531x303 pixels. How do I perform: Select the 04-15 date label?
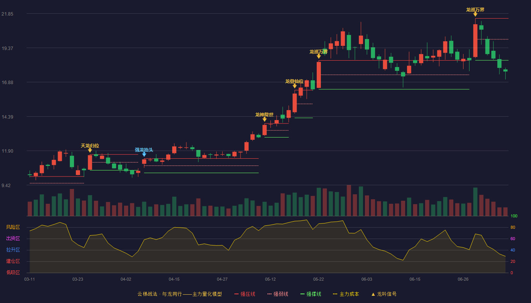coord(174,279)
